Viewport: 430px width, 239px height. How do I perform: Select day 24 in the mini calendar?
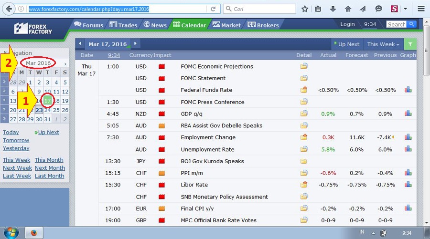point(47,110)
